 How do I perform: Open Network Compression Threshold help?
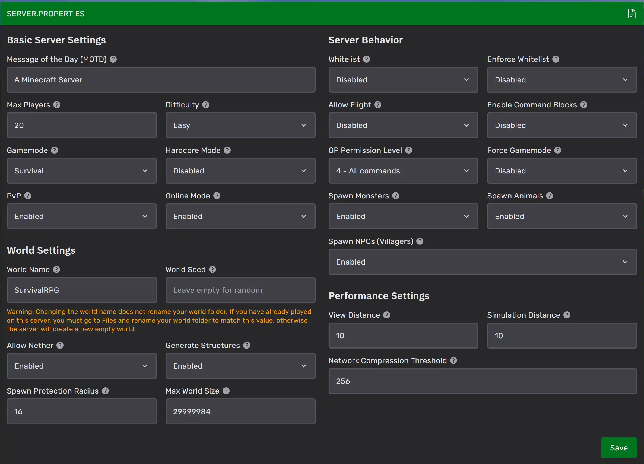(453, 360)
